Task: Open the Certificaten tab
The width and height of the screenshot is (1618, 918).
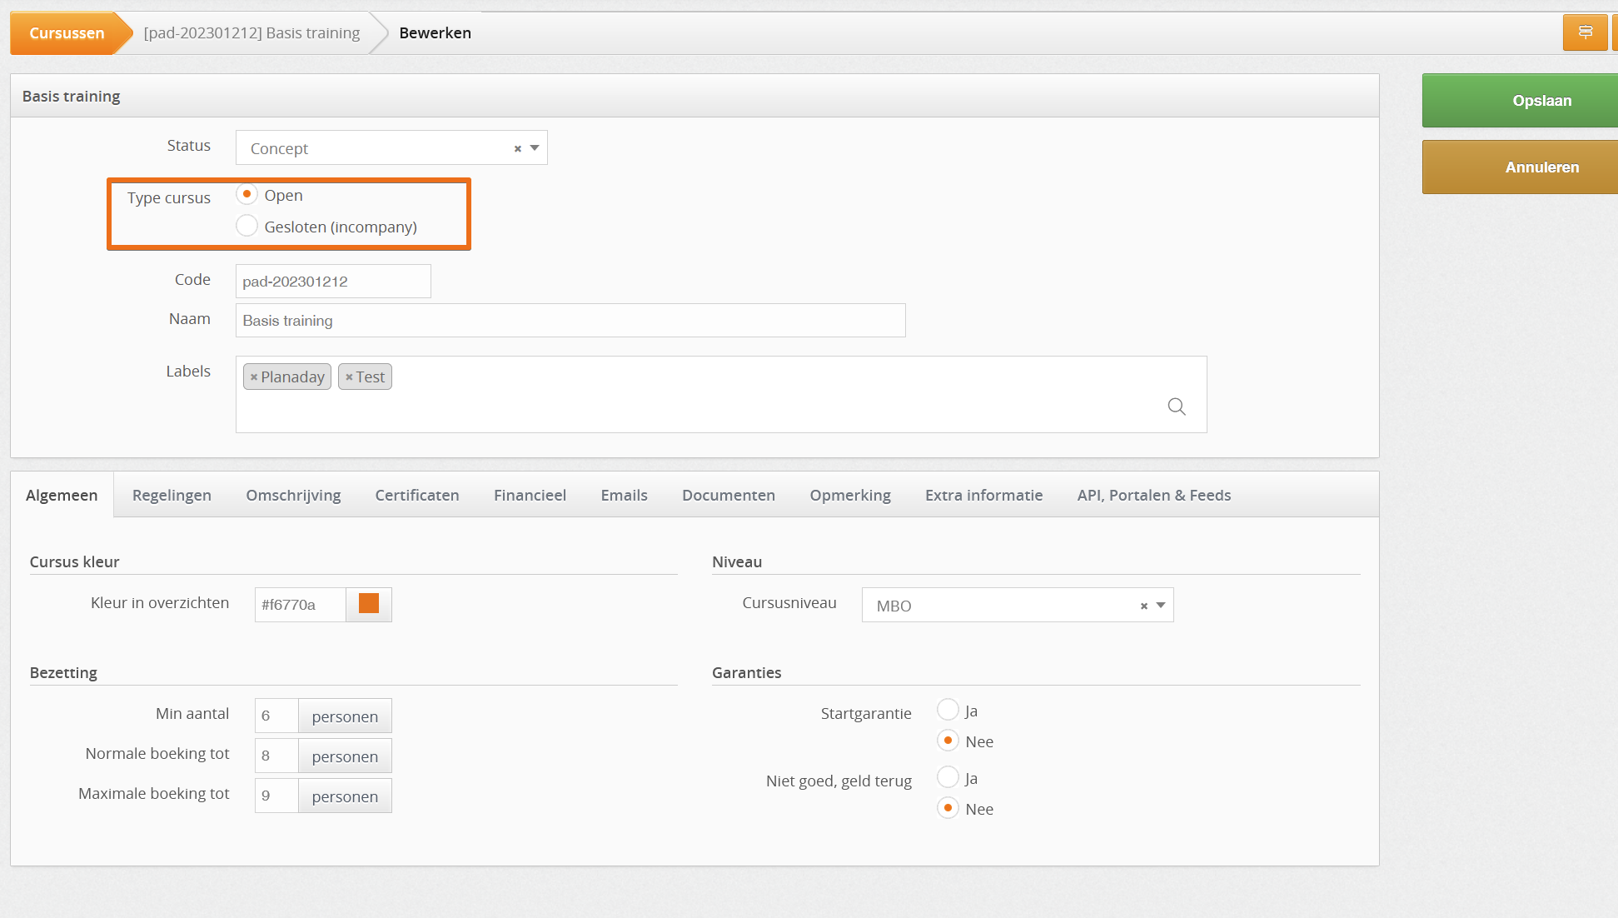Action: [x=416, y=495]
